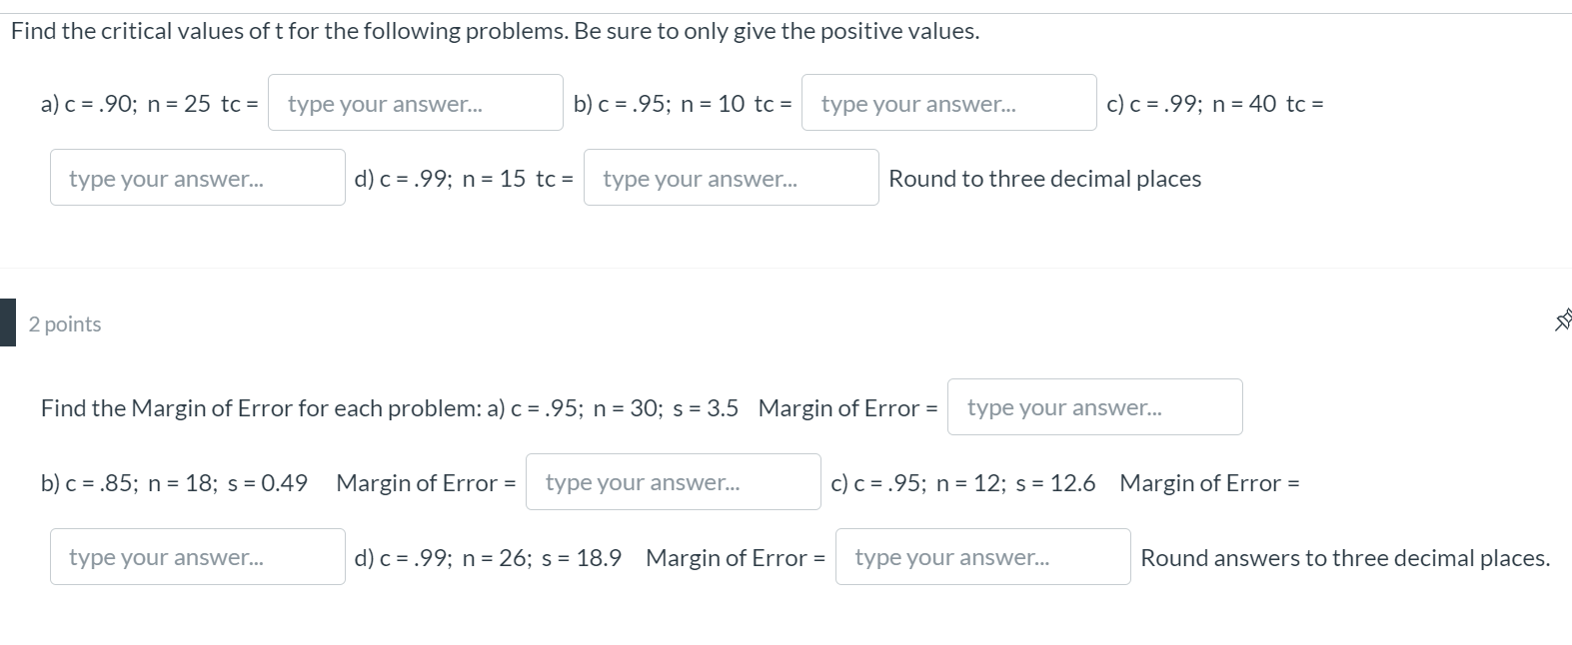Pin the Margin of Error question

point(1563,321)
